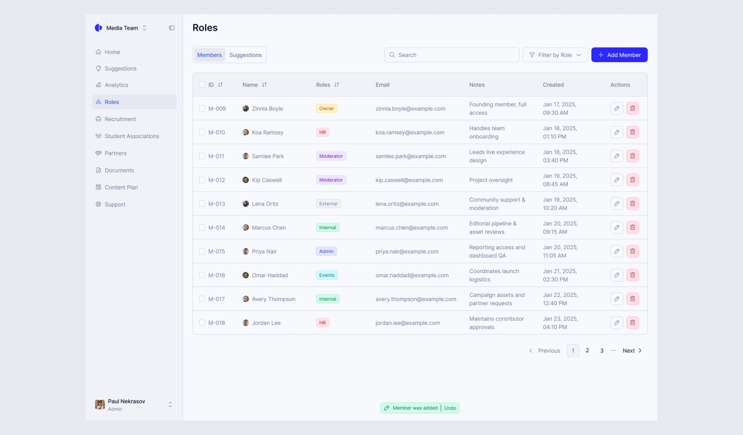743x435 pixels.
Task: Collapse the sidebar panel icon
Action: [172, 28]
